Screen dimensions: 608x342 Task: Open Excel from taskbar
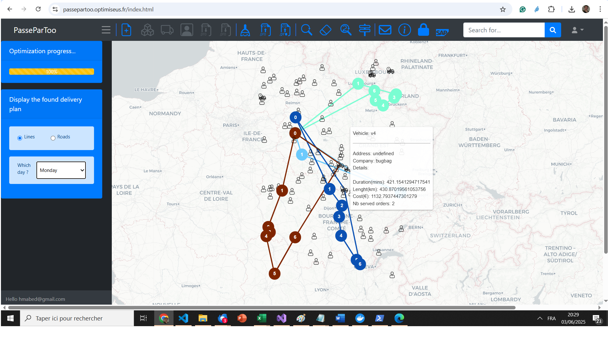tap(262, 318)
